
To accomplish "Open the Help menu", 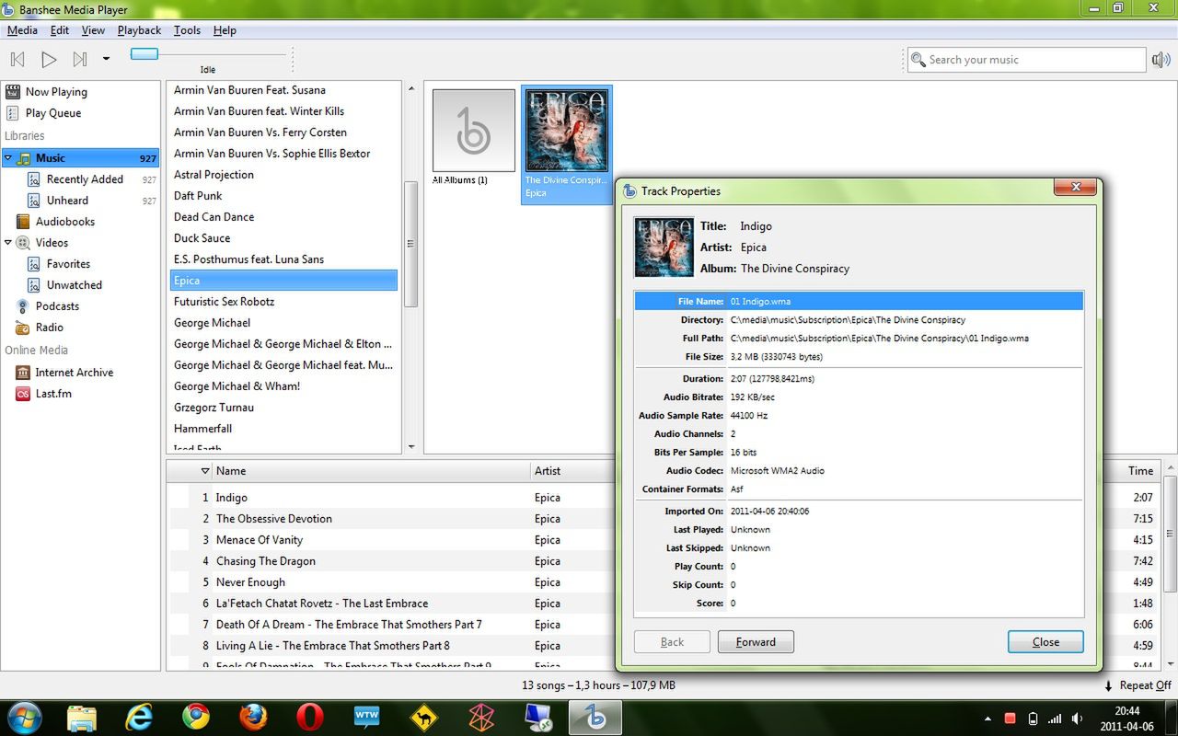I will coord(225,30).
